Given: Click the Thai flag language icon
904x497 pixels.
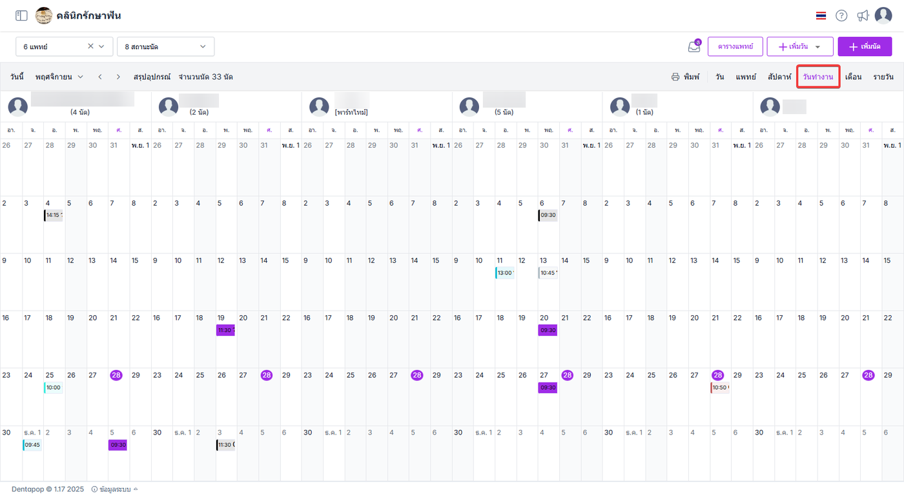Looking at the screenshot, I should coord(821,15).
